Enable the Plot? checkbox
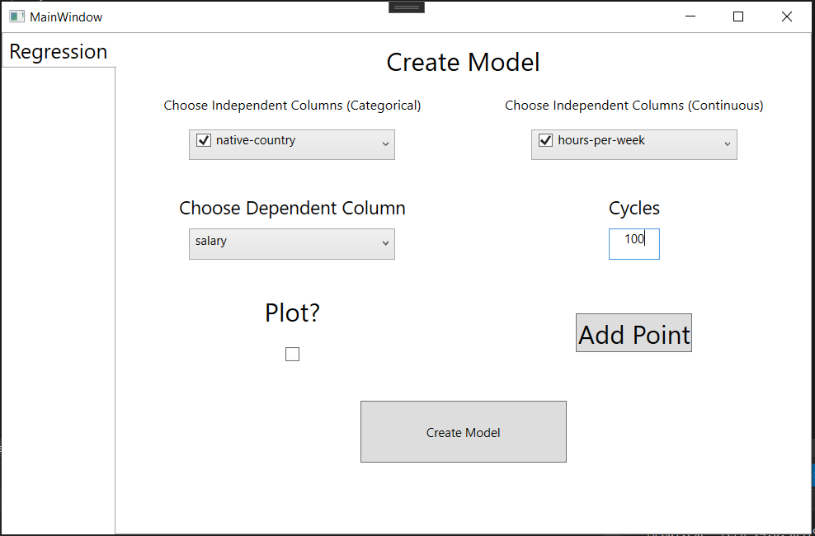 [292, 355]
